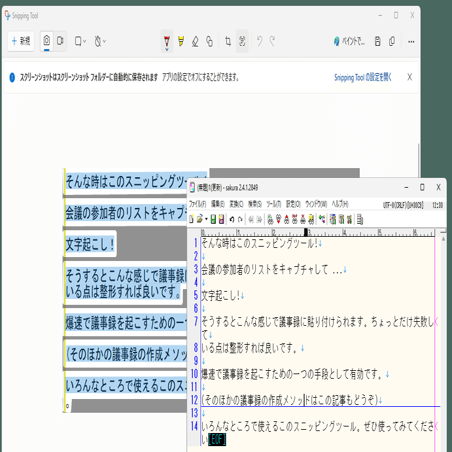
Task: Undo in the sakura editor toolbar
Action: pos(232,219)
